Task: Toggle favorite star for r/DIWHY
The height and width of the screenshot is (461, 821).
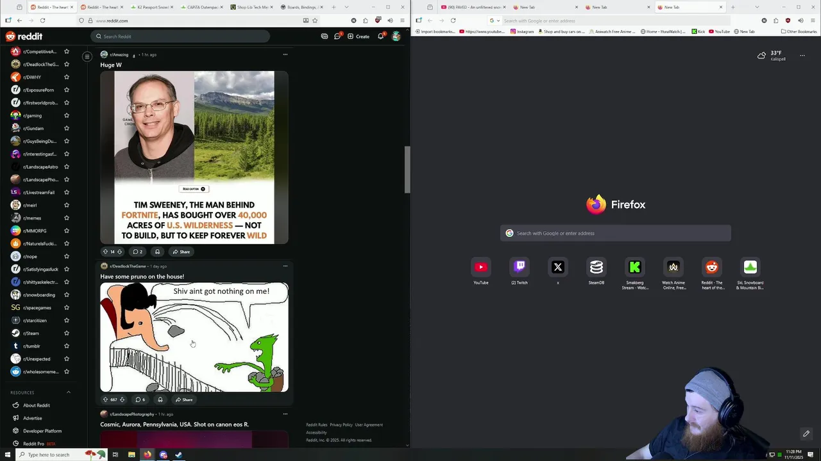Action: click(67, 77)
